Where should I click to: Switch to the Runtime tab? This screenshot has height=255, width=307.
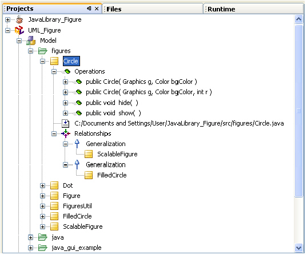tap(254, 9)
